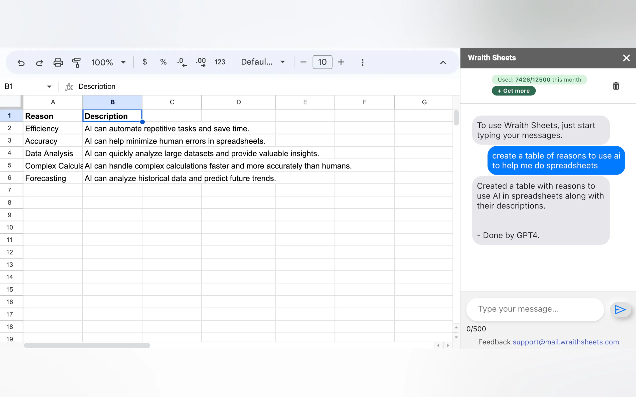Open the three-dot more options menu
636x397 pixels.
click(362, 62)
